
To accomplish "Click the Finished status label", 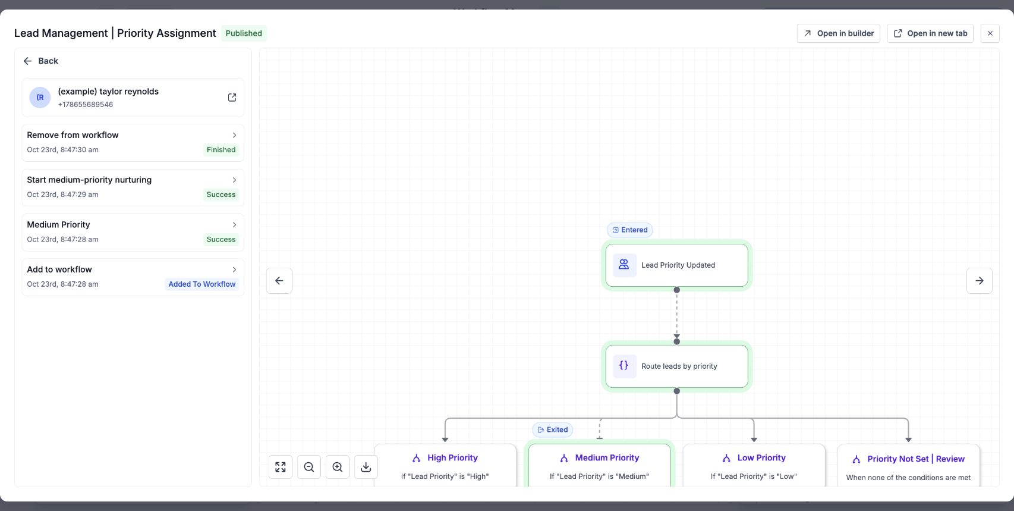I will (x=221, y=150).
